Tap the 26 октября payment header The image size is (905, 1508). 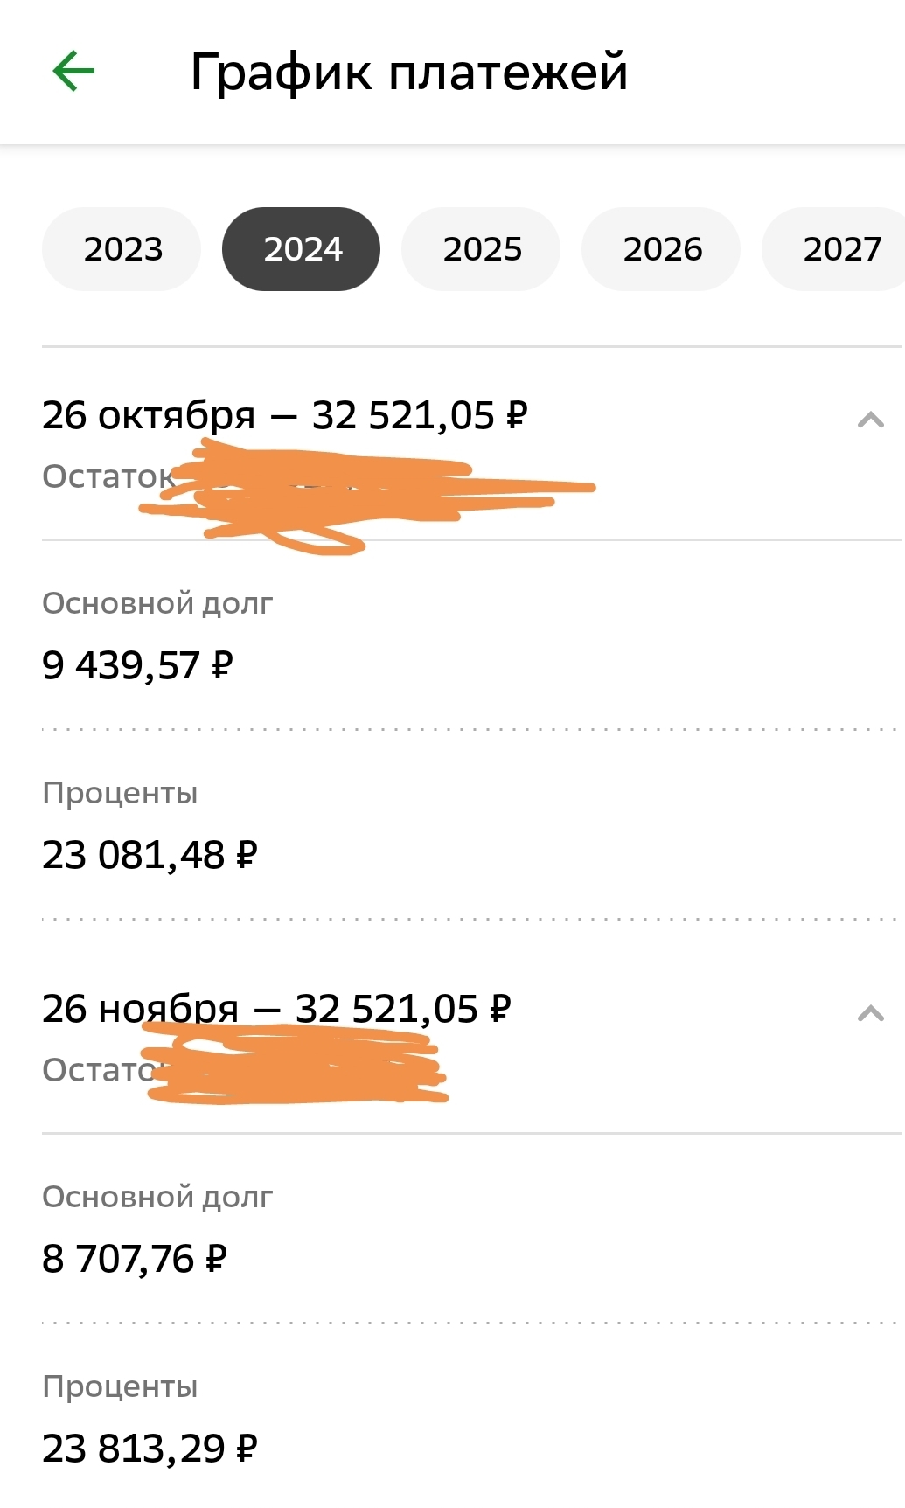[x=285, y=415]
